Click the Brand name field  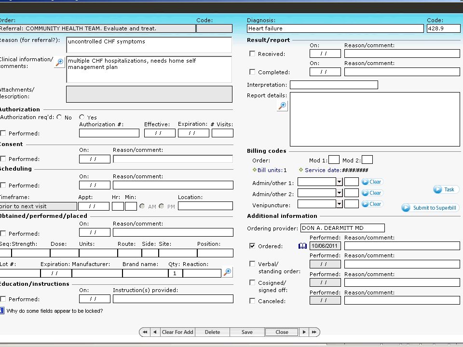coord(145,273)
